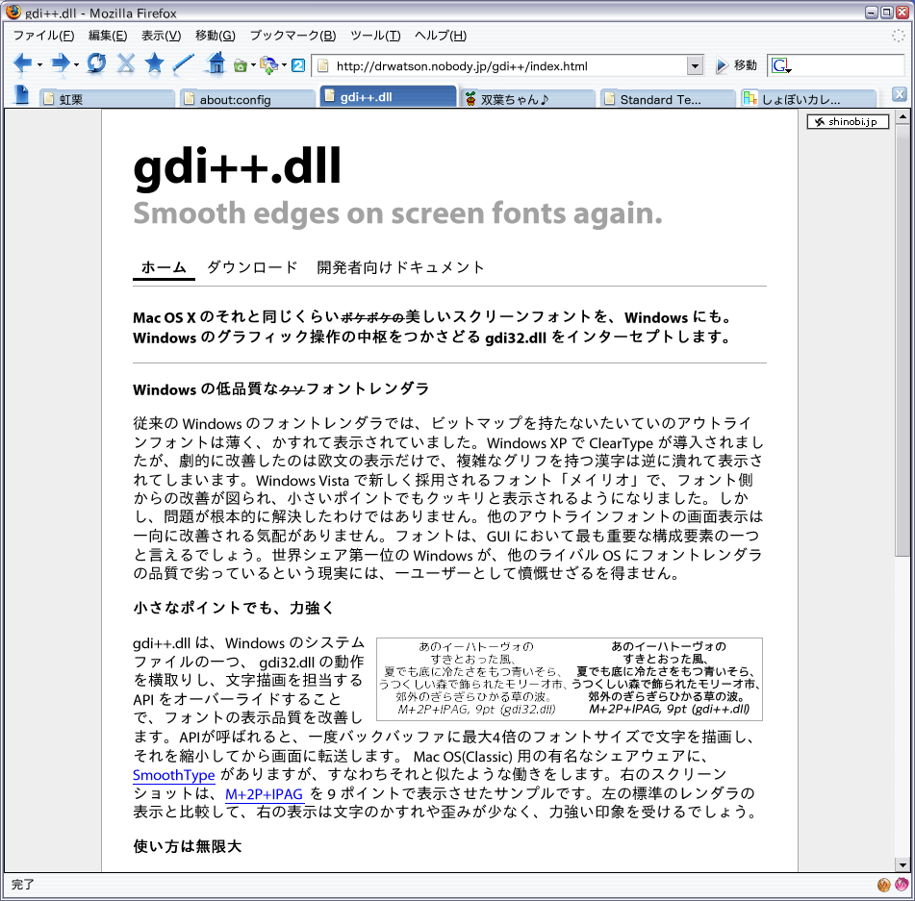Select the gdi++.dll tab
Image resolution: width=915 pixels, height=901 pixels.
click(x=388, y=97)
